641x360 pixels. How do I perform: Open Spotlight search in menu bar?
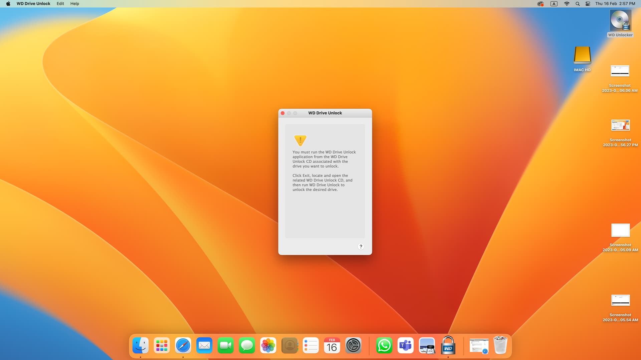point(577,4)
